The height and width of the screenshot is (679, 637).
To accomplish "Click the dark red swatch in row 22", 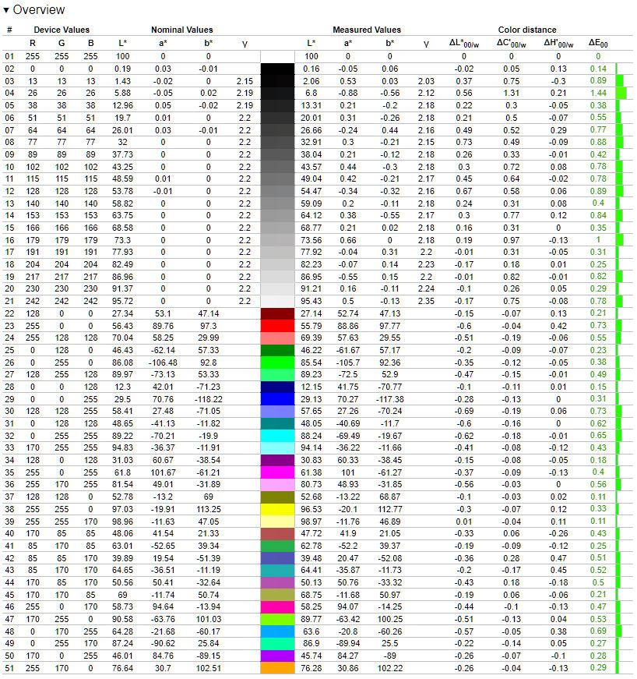I will (x=277, y=313).
